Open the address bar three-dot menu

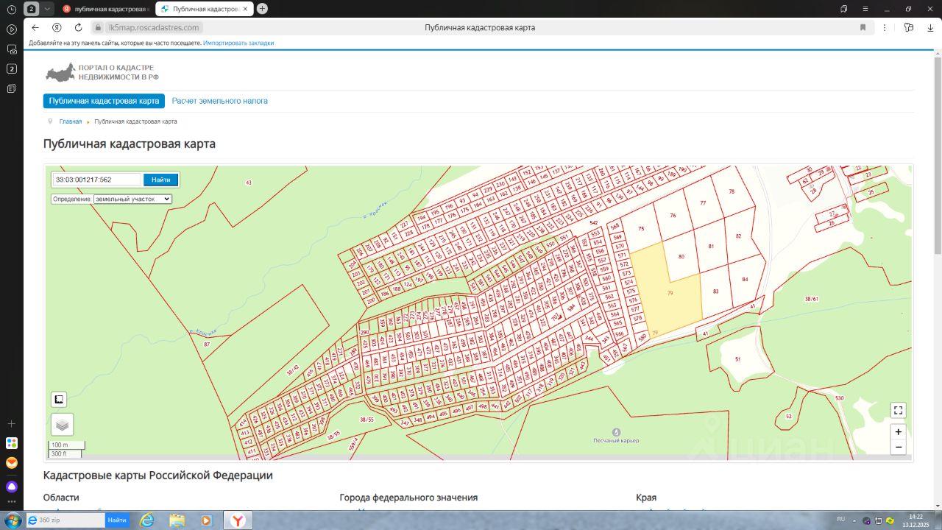click(885, 27)
